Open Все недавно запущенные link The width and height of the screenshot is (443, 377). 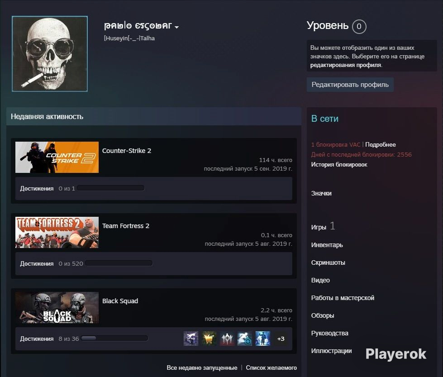tap(202, 367)
